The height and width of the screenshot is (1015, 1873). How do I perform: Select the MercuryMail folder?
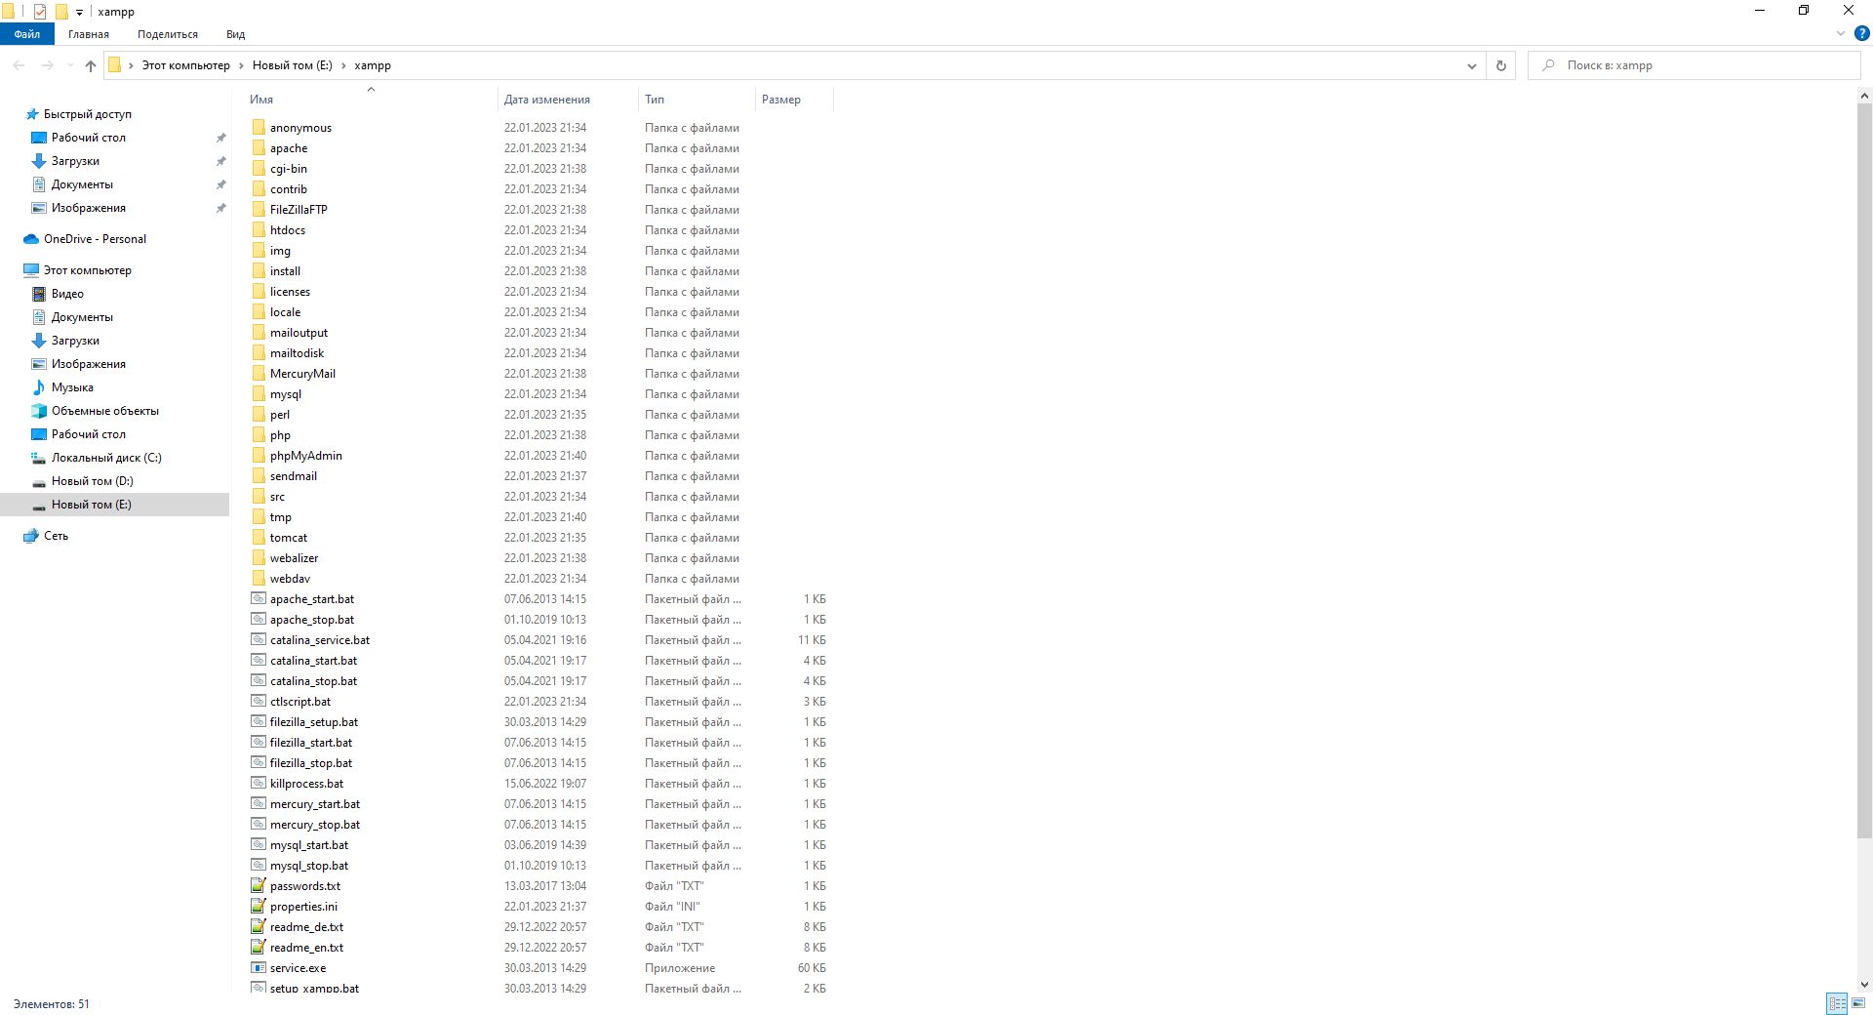pos(302,374)
